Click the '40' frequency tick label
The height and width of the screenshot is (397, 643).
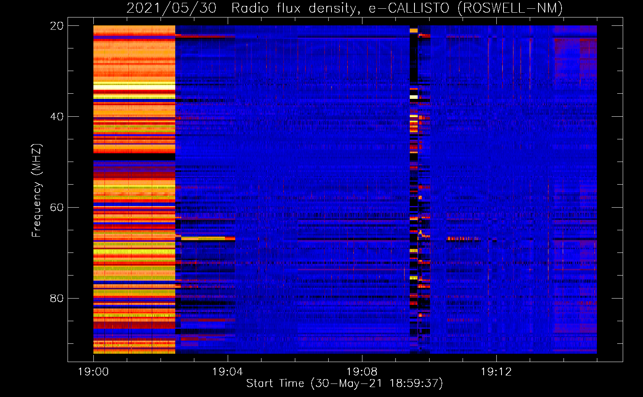57,117
